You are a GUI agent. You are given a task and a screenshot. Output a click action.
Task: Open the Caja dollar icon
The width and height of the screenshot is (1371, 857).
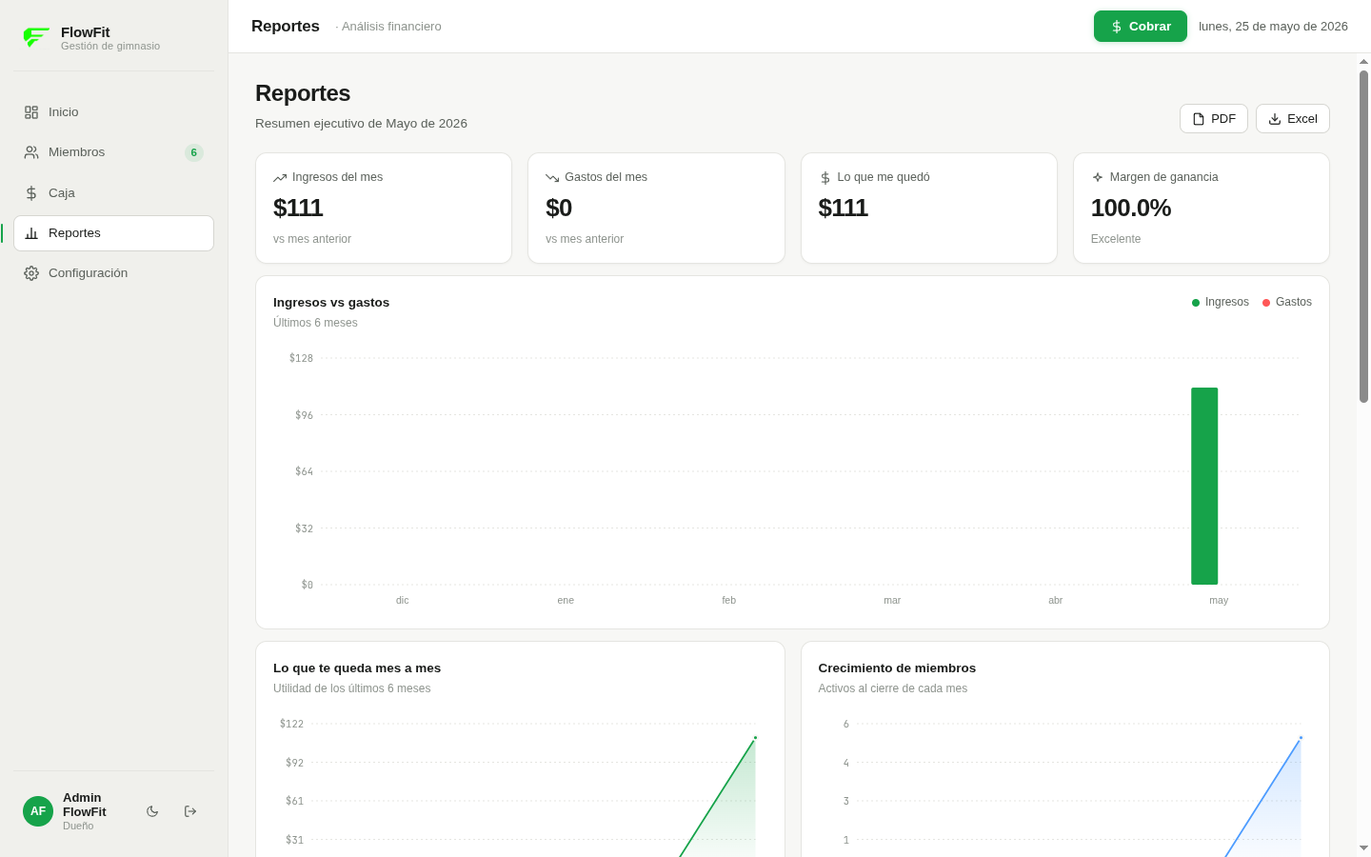tap(31, 193)
